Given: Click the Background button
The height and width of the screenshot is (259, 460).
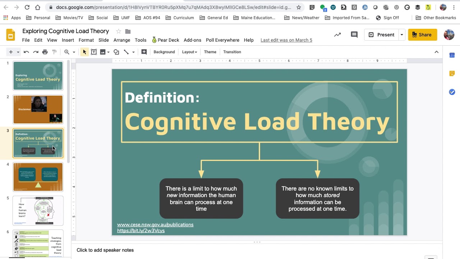Looking at the screenshot, I should [164, 52].
